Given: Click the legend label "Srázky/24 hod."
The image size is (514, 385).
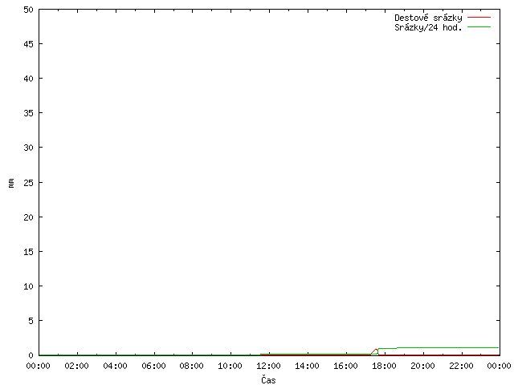Looking at the screenshot, I should [x=428, y=27].
